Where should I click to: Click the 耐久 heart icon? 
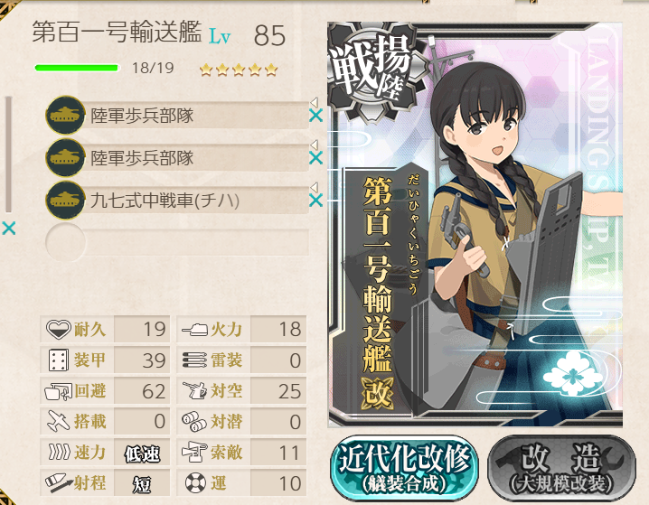click(59, 330)
